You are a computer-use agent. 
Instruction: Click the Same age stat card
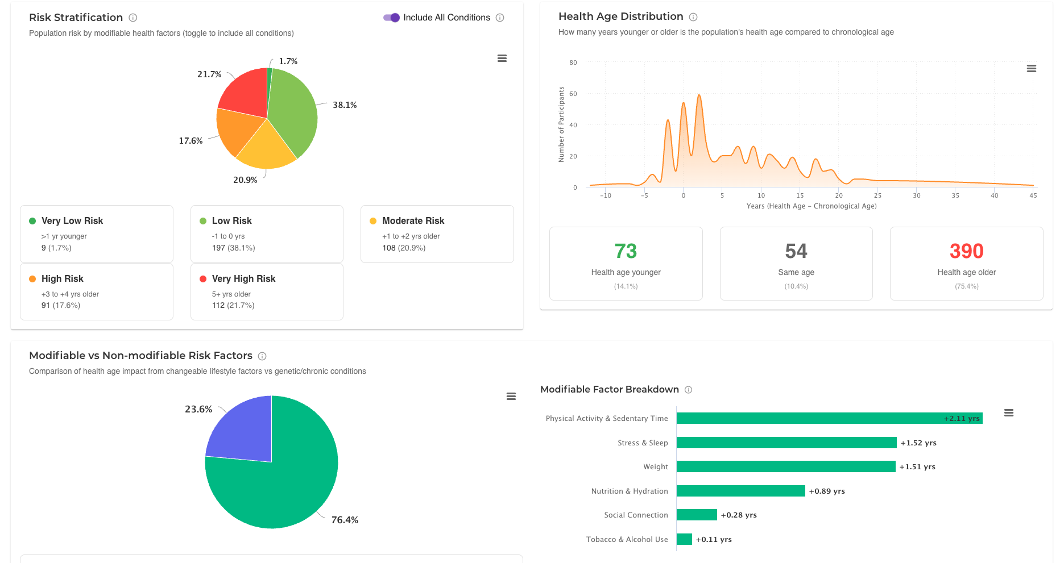click(796, 263)
